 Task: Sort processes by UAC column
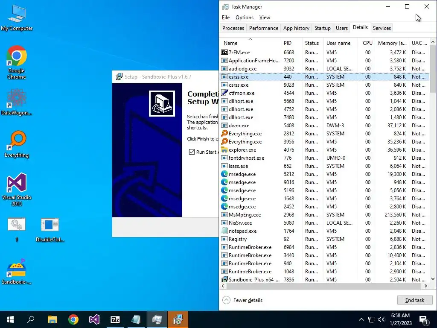(x=419, y=43)
